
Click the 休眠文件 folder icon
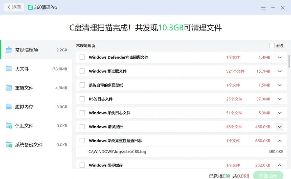(x=9, y=125)
